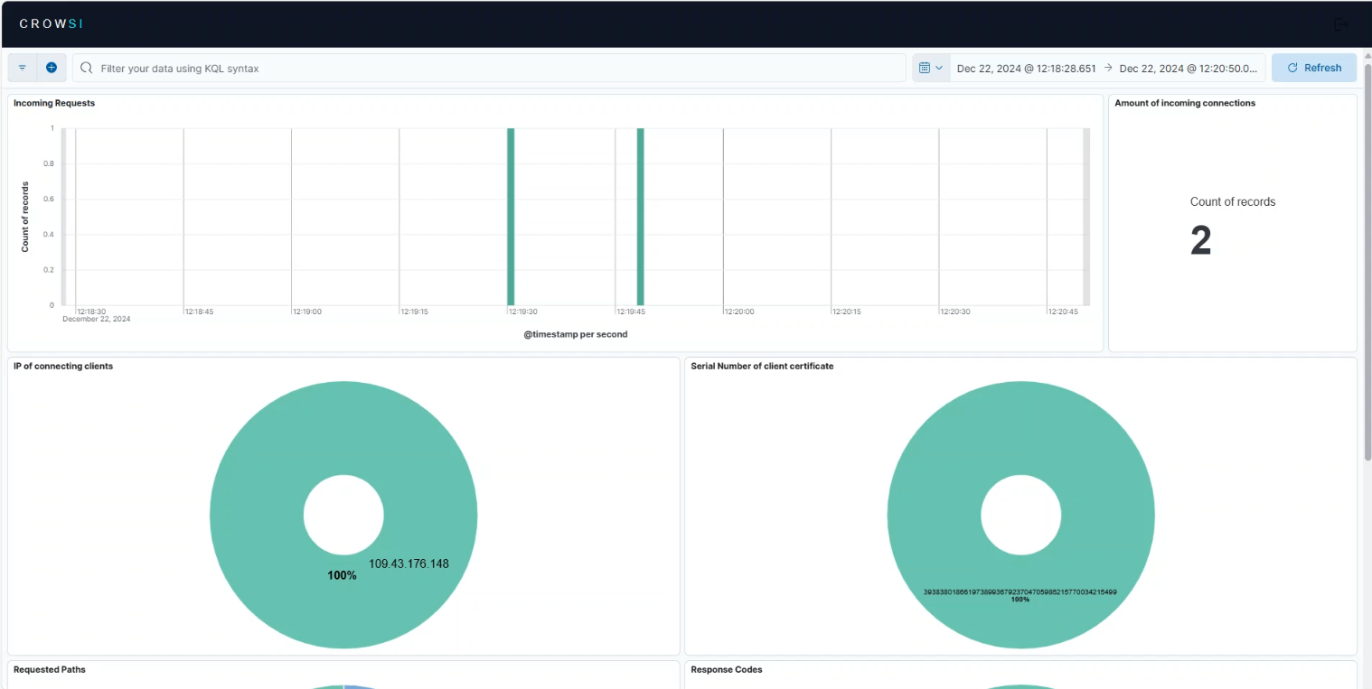The width and height of the screenshot is (1372, 689).
Task: Click the Response Codes panel title
Action: coord(727,670)
